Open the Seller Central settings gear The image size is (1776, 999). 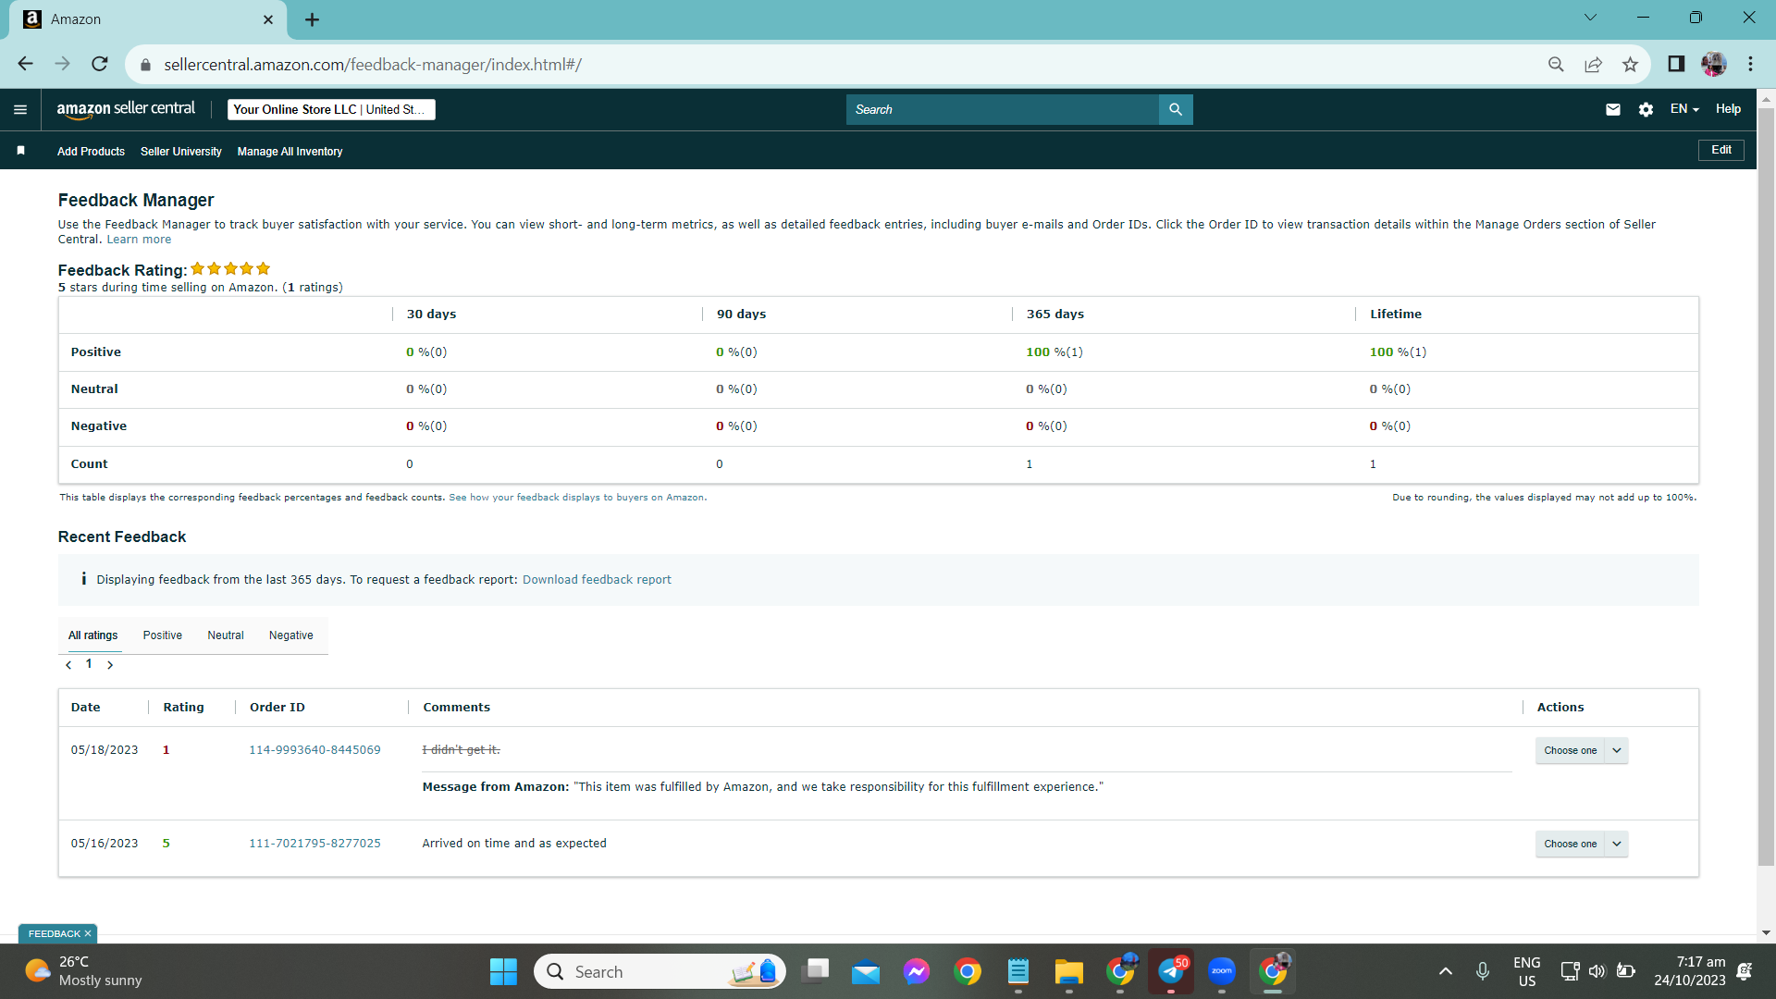(1646, 109)
